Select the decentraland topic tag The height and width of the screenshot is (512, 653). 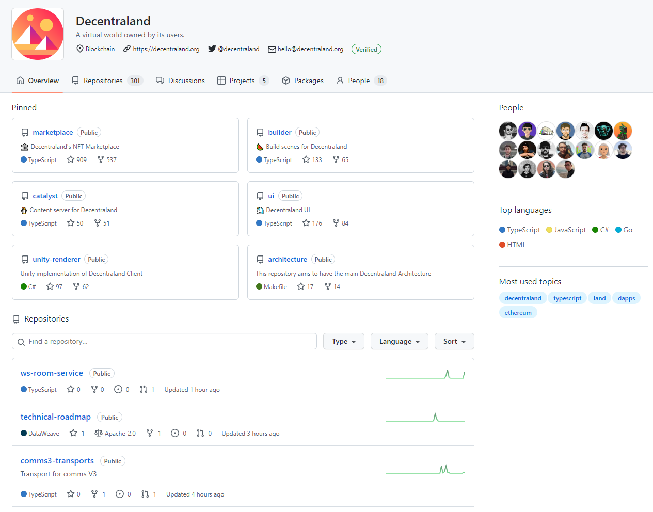523,298
